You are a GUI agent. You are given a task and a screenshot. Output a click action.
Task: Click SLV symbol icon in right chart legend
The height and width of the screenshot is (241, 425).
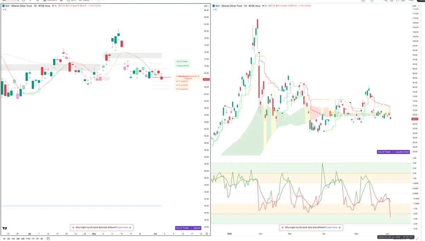point(214,6)
